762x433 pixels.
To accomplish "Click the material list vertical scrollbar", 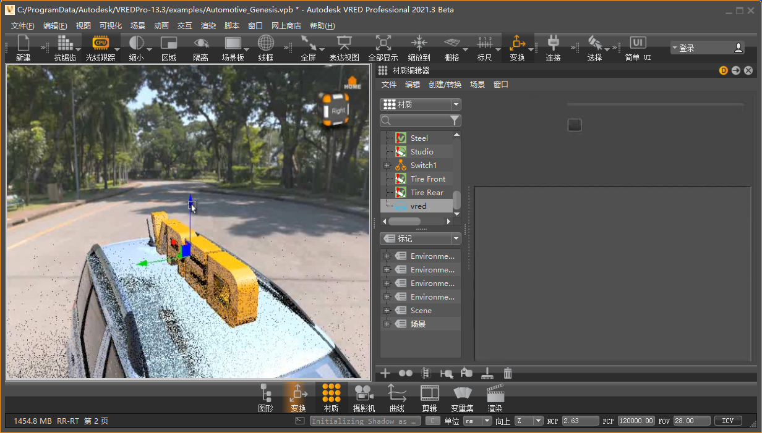I will [457, 200].
